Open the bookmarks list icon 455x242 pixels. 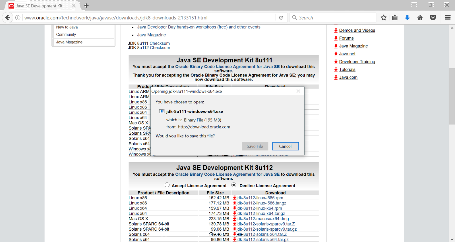395,18
